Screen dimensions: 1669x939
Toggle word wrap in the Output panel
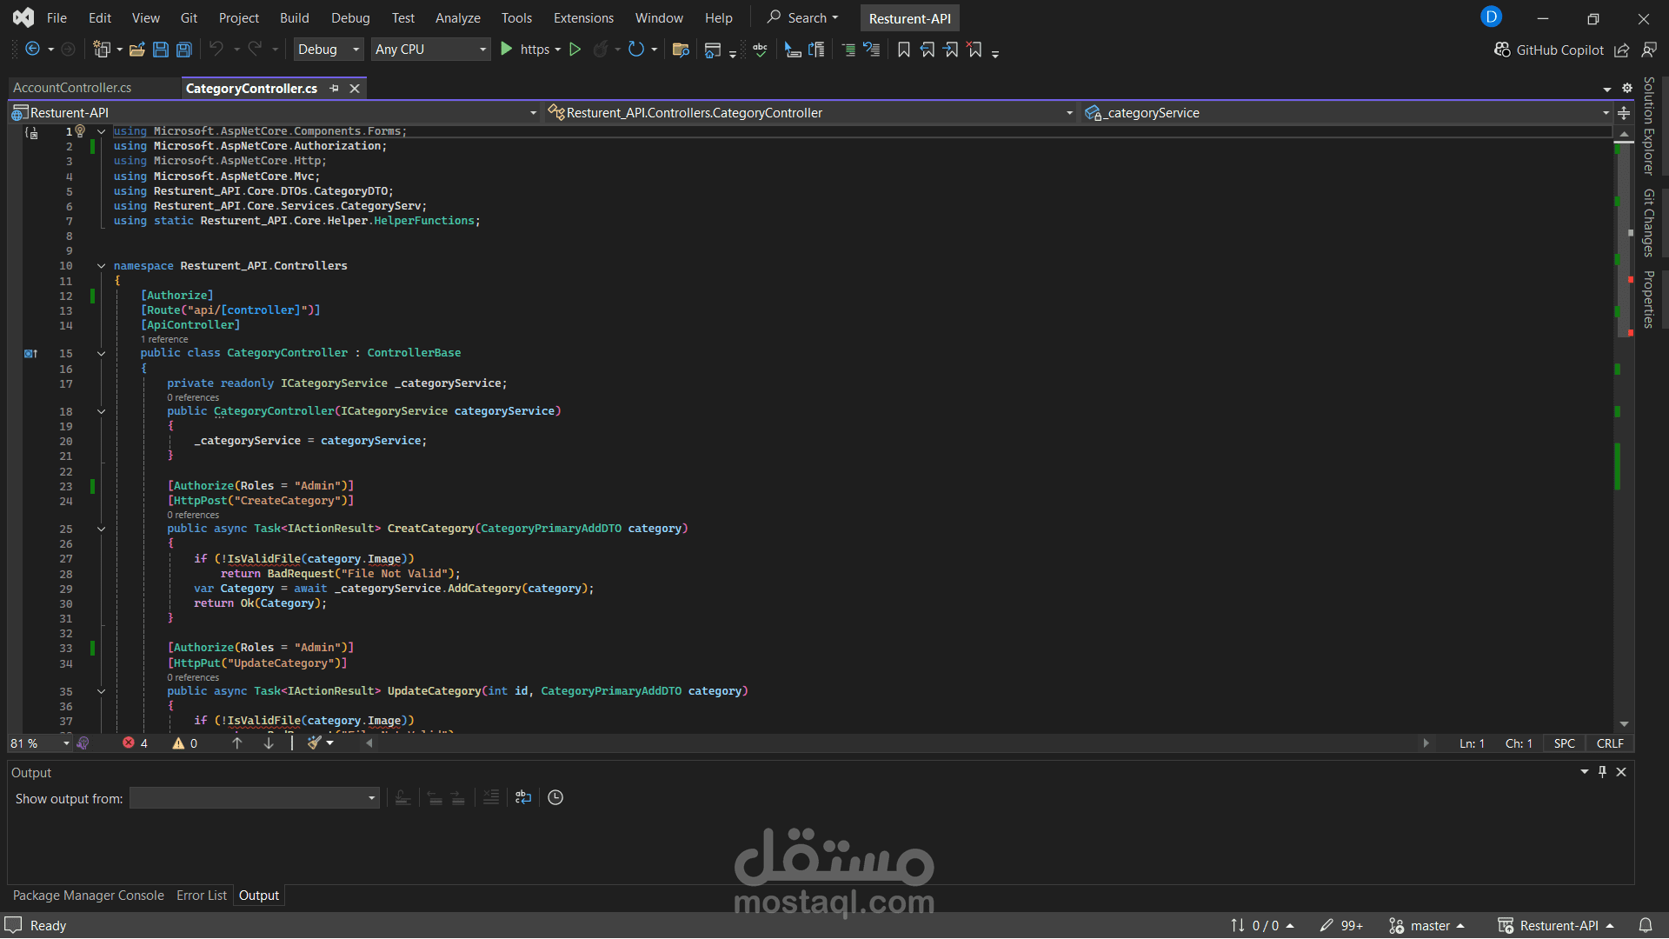pos(523,798)
